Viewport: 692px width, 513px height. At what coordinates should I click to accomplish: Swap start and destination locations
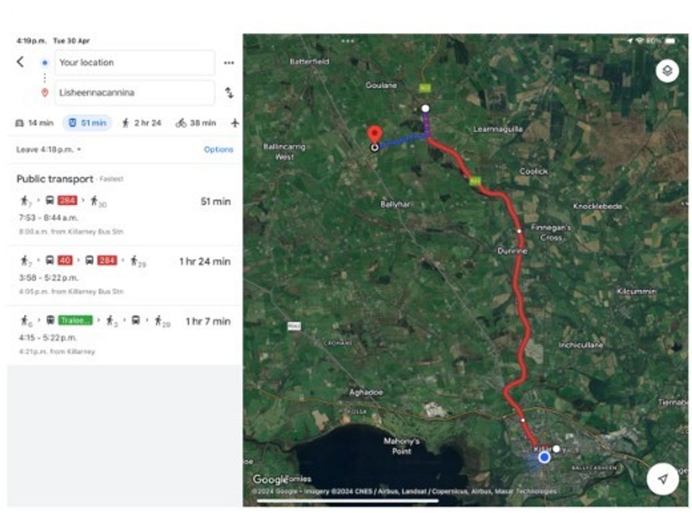pos(229,93)
